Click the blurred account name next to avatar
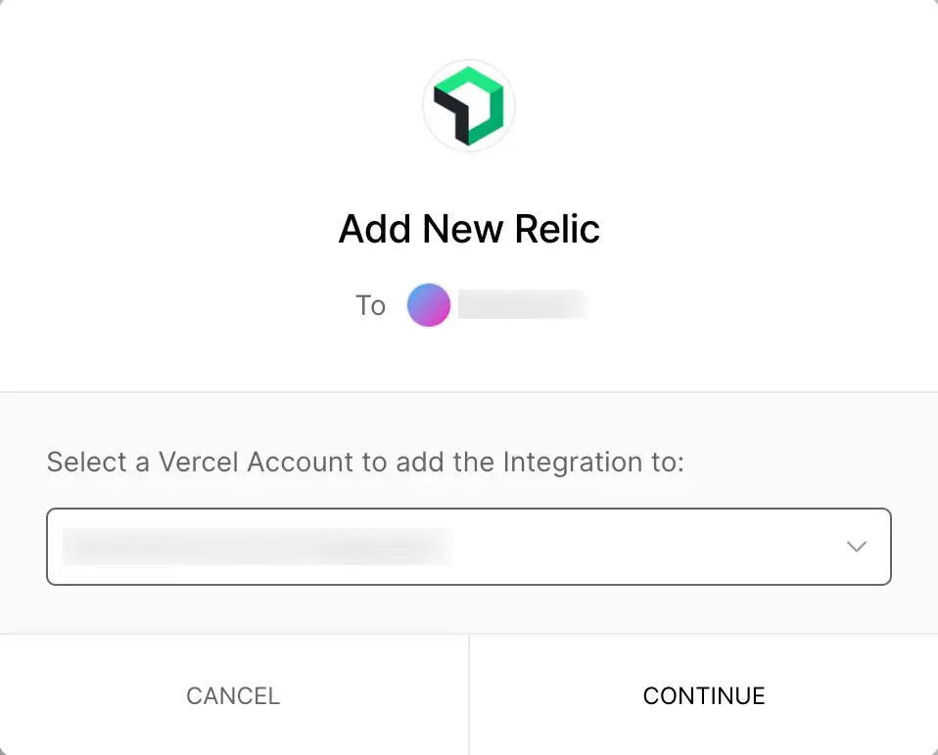 point(522,305)
